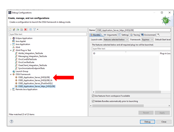The image size is (174, 132).
Task: Switch to the Tracing tab
Action: [x=135, y=35]
